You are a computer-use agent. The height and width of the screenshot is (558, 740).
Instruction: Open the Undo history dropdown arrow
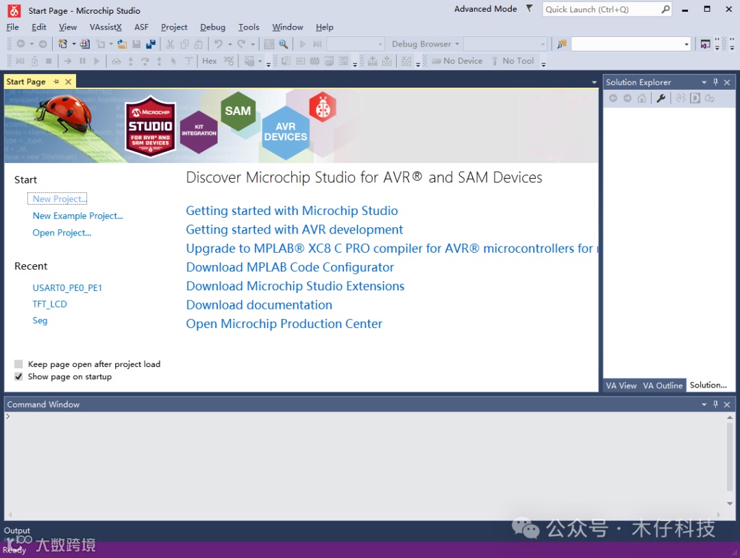[x=230, y=44]
